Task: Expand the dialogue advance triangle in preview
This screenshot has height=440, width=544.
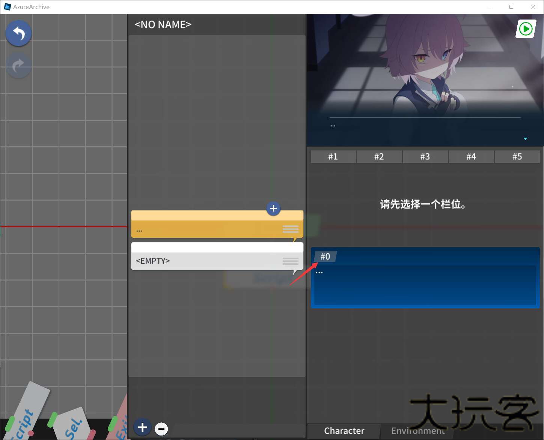Action: pyautogui.click(x=525, y=138)
